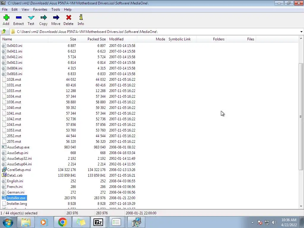Screen dimensions: 304x228
Task: Sort by Modified column header
Action: [x=122, y=39]
